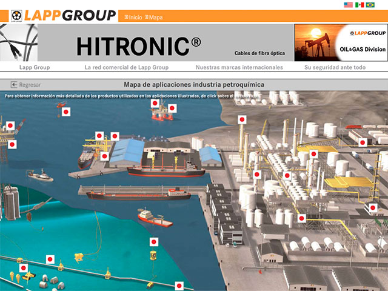Select red marker on left port crane
This screenshot has height=291, width=388.
99,136
